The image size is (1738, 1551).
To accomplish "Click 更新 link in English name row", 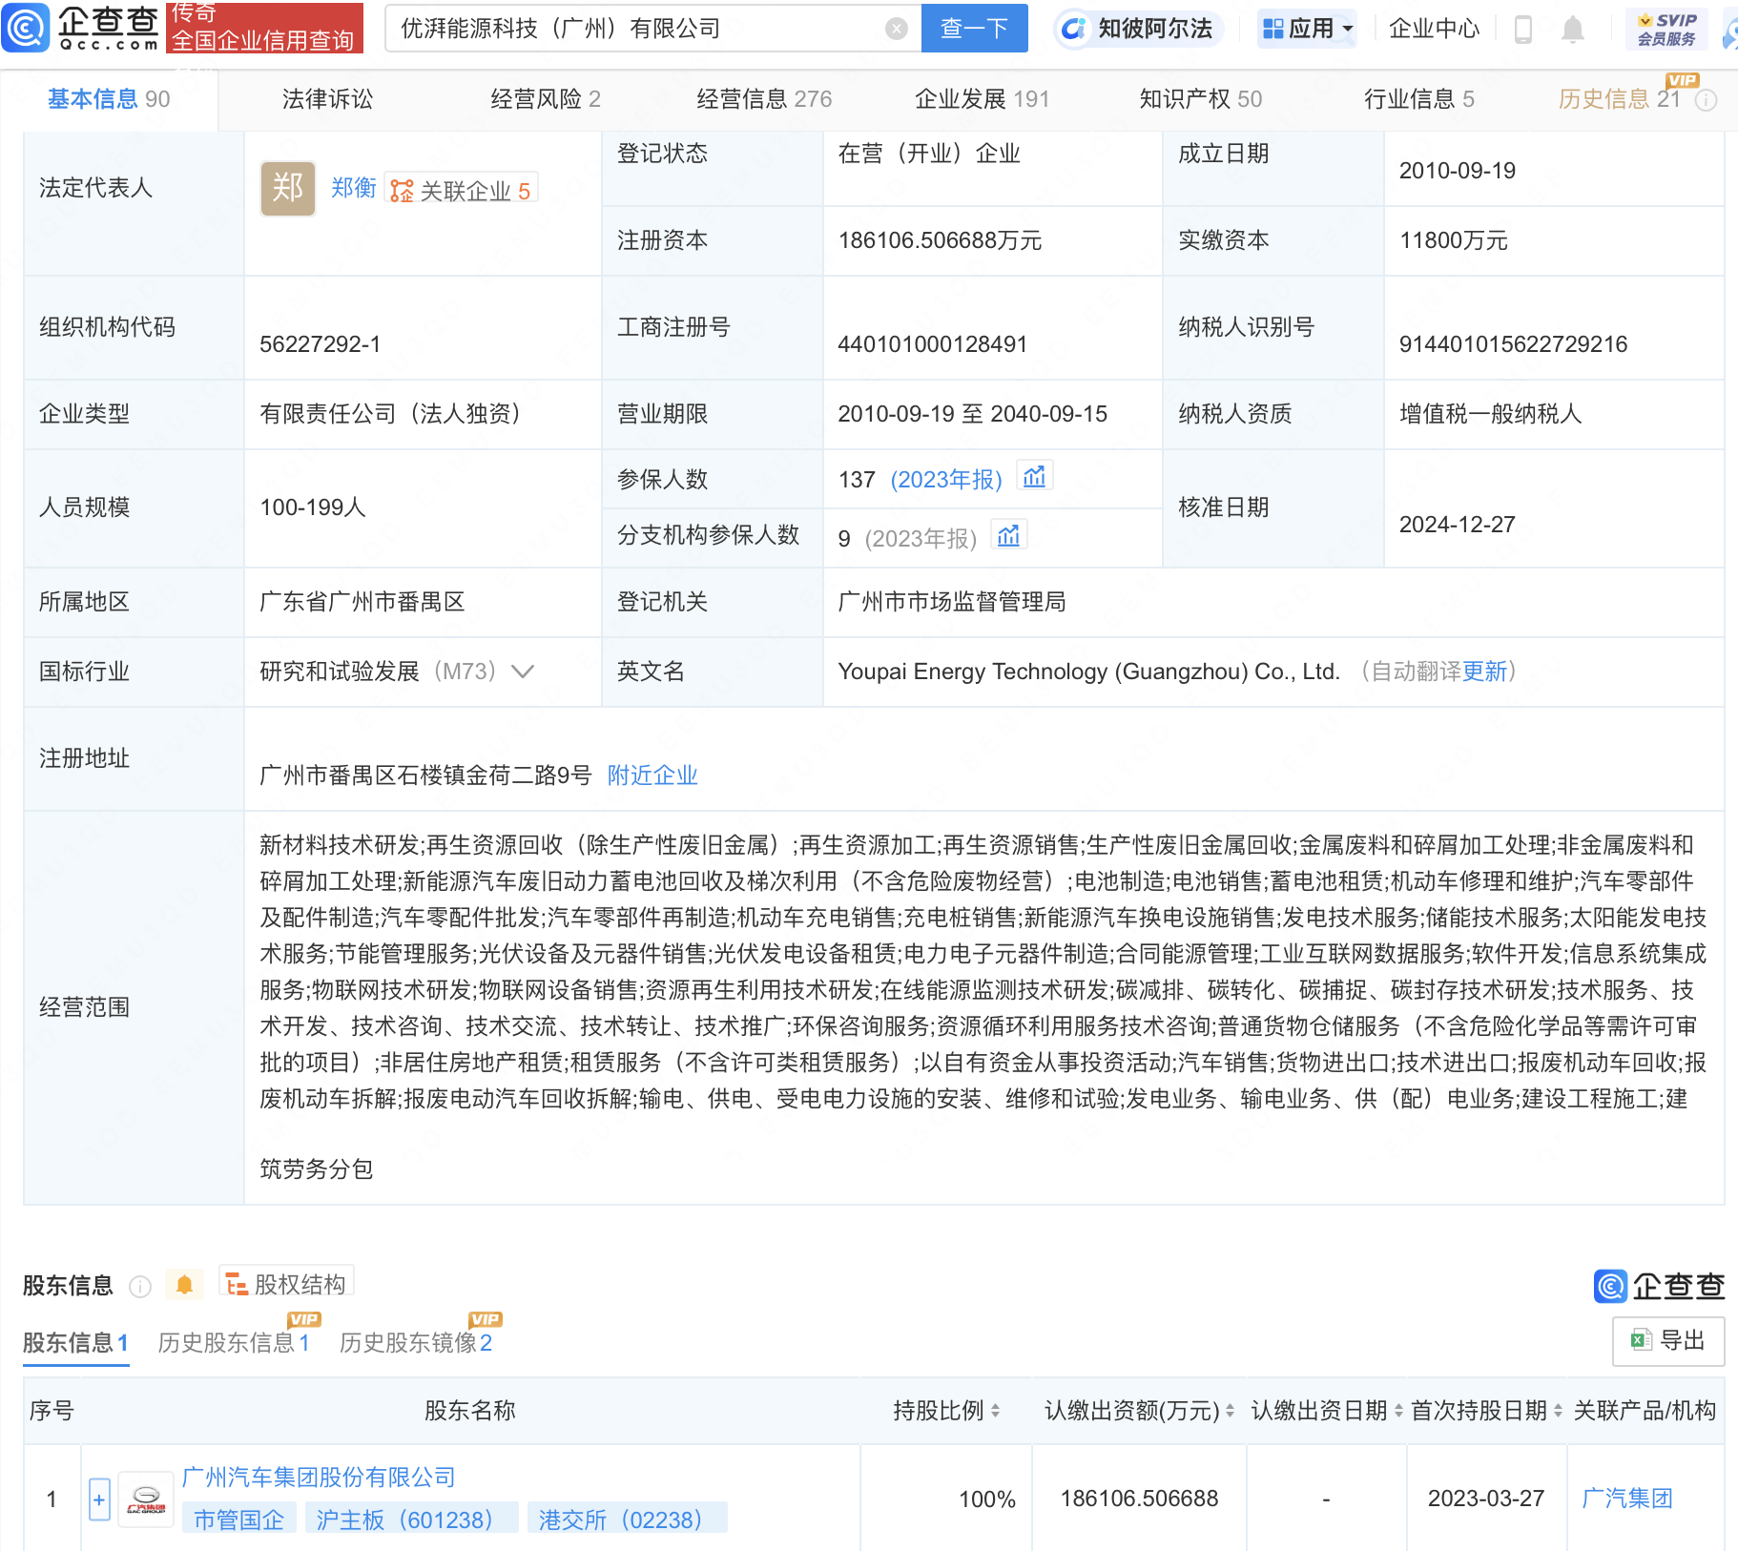I will point(1484,672).
